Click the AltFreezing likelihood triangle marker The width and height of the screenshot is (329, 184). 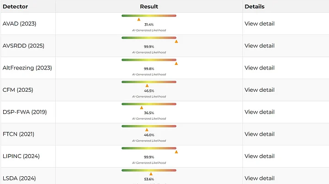(x=176, y=63)
